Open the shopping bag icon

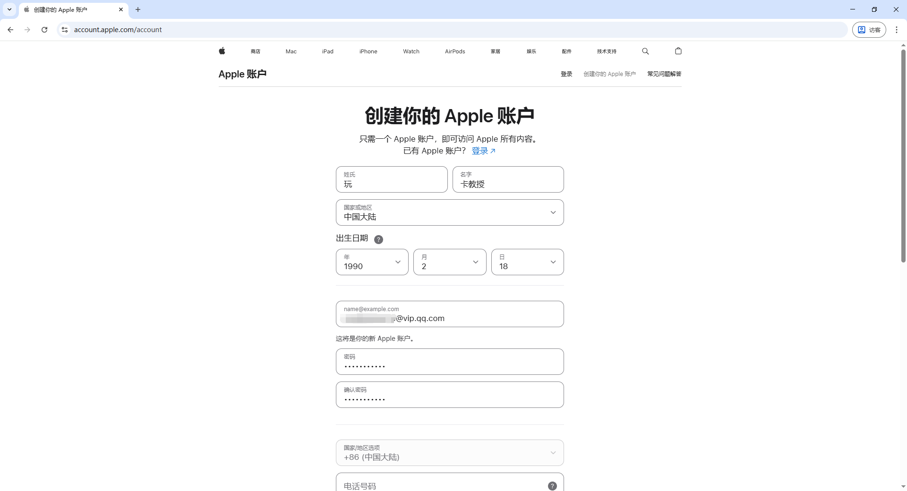[678, 51]
